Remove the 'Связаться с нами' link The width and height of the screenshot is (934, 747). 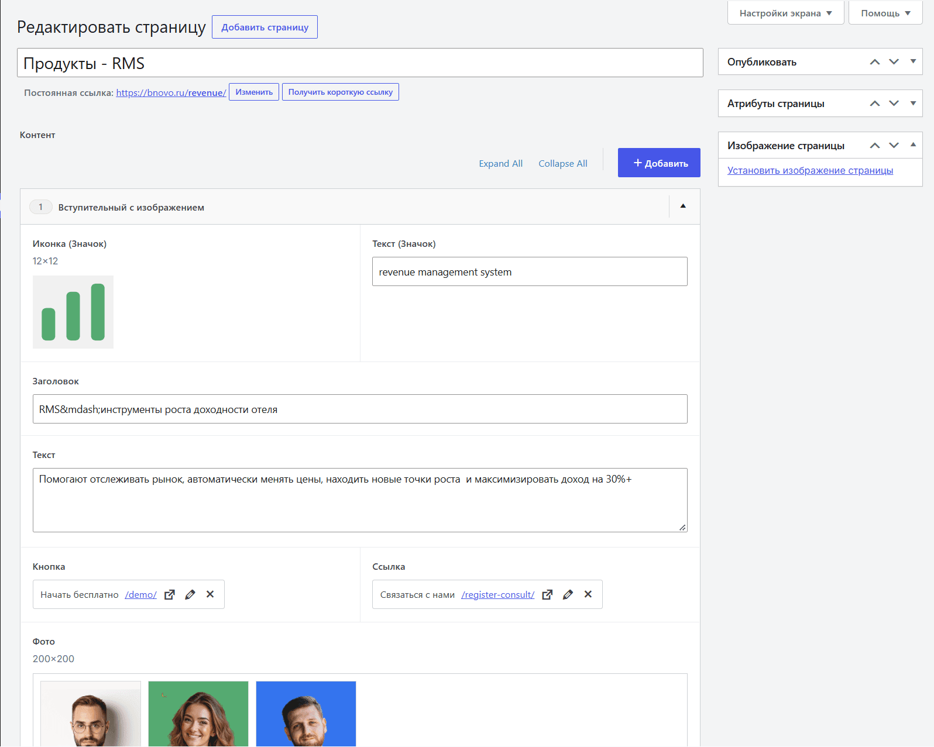588,594
